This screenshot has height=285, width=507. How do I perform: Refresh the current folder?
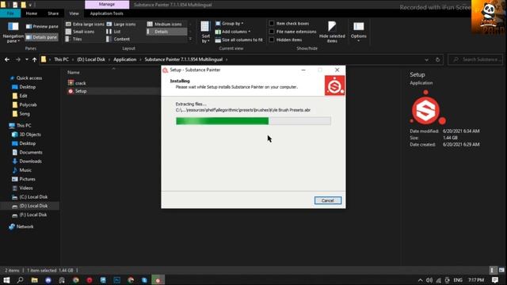pos(438,60)
